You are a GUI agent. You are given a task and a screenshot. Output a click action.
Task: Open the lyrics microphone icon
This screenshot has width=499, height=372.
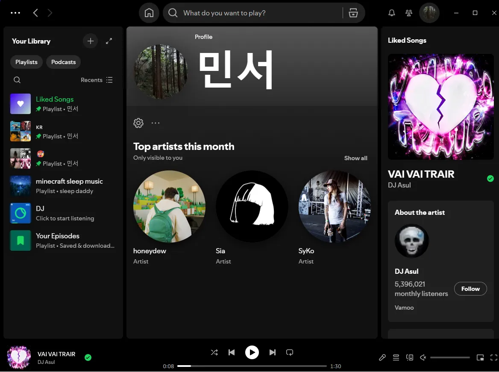pos(382,357)
